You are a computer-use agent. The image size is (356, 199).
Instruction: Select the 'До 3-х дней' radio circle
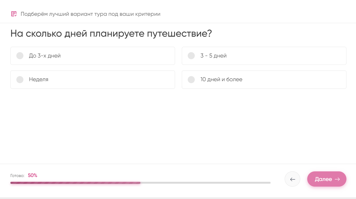point(20,56)
